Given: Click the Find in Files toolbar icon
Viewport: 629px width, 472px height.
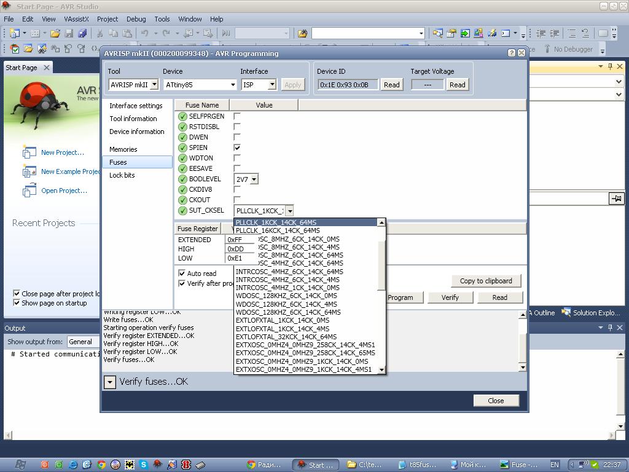Looking at the screenshot, I should point(302,33).
